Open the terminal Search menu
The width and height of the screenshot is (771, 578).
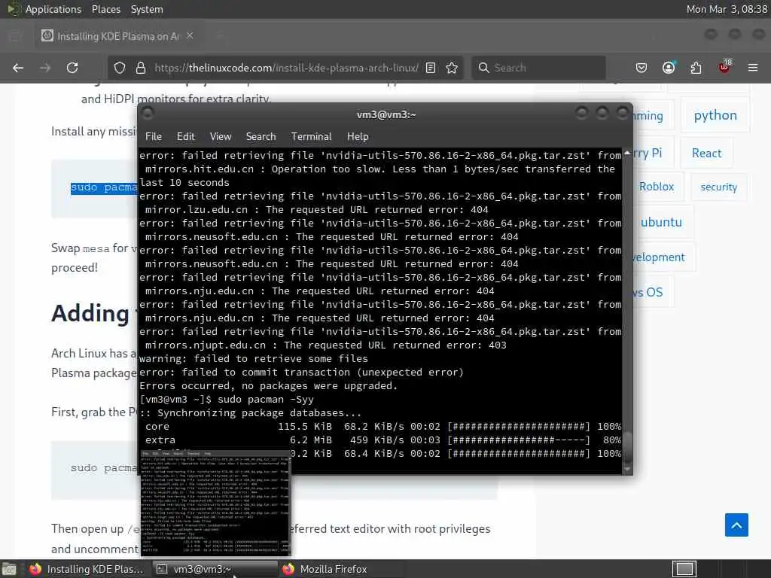coord(261,137)
